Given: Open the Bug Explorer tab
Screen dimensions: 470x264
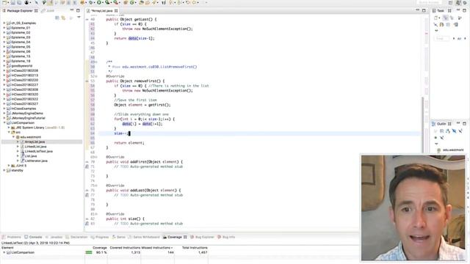Looking at the screenshot, I should (203, 237).
